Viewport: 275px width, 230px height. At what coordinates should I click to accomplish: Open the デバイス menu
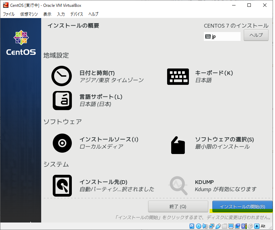(76, 14)
